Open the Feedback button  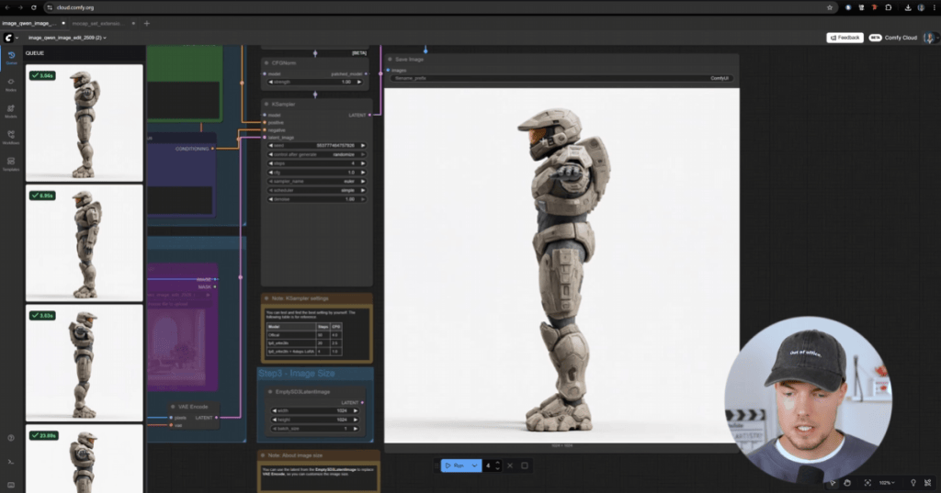coord(845,38)
